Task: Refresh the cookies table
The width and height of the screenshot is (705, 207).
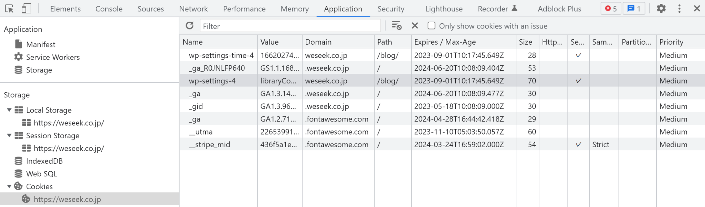Action: pyautogui.click(x=190, y=26)
